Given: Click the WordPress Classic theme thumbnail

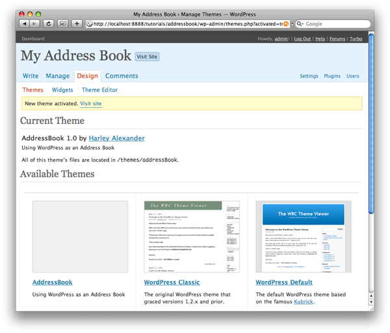Looking at the screenshot, I should 192,237.
